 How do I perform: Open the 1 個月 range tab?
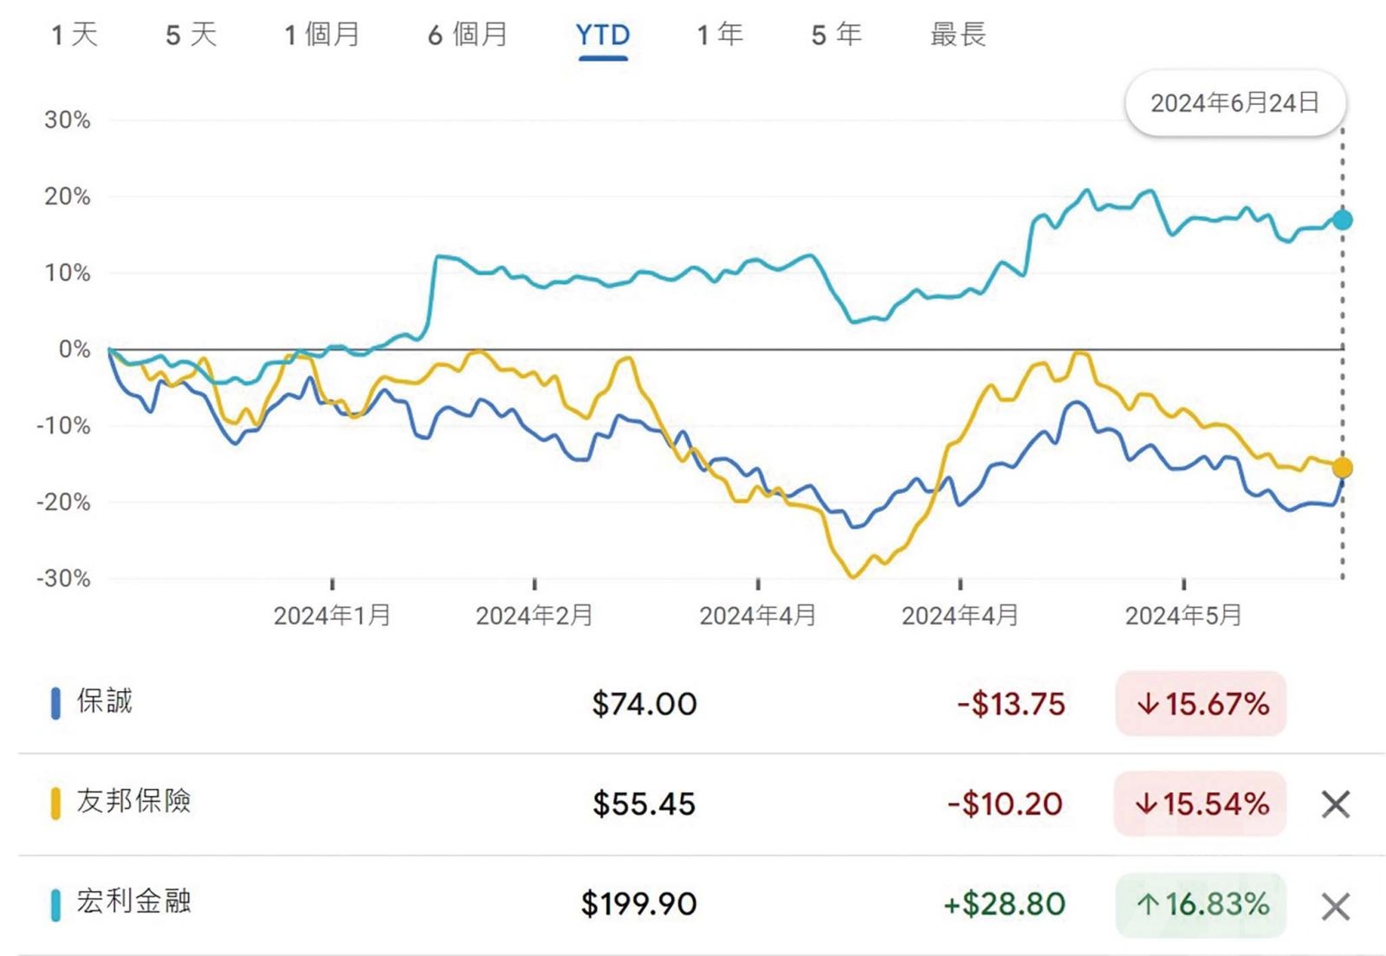coord(322,35)
